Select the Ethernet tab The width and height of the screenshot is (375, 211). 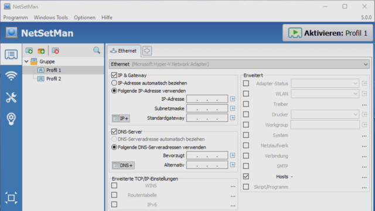[124, 51]
